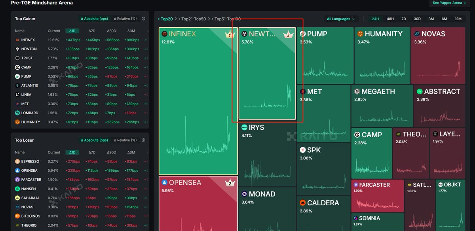
Task: Choose the 6M time range
Action: (x=445, y=19)
